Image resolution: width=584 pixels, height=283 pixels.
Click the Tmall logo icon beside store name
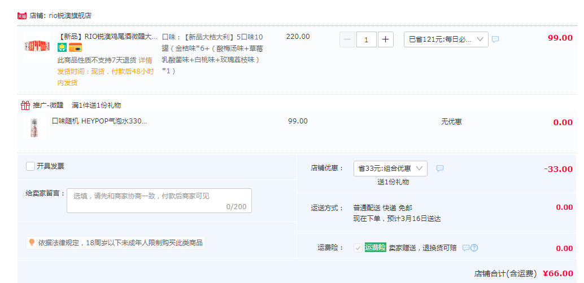pos(22,16)
